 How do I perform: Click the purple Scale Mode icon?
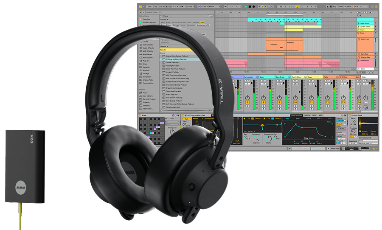click(x=199, y=7)
